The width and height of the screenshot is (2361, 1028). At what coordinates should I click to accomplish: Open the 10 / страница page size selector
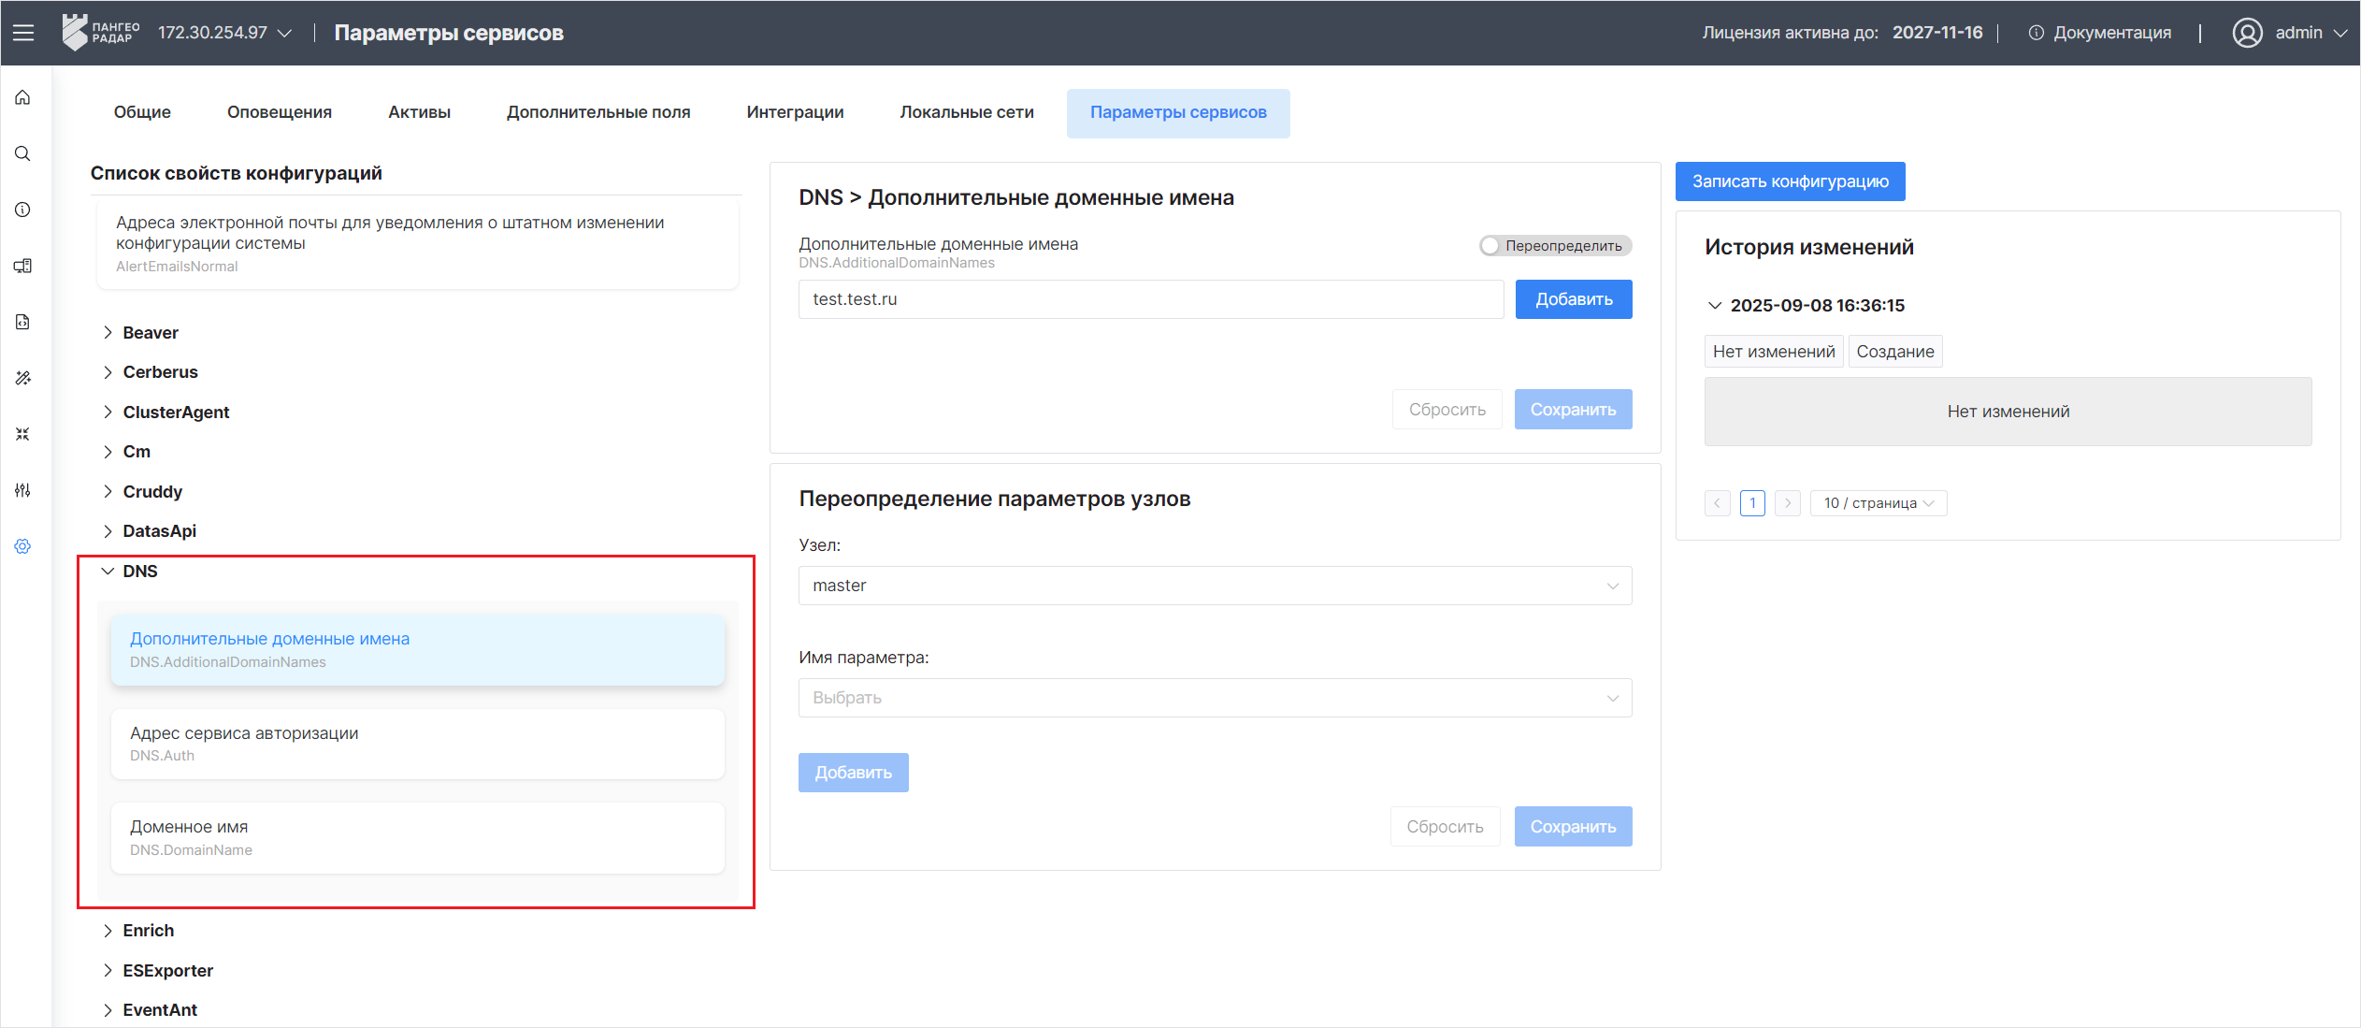tap(1878, 503)
